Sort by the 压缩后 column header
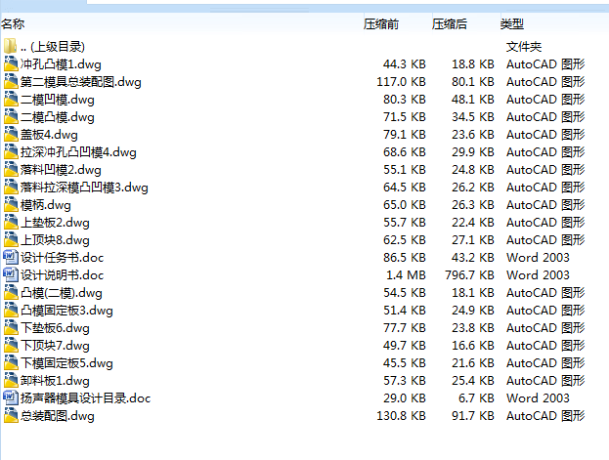609x460 pixels. (450, 24)
